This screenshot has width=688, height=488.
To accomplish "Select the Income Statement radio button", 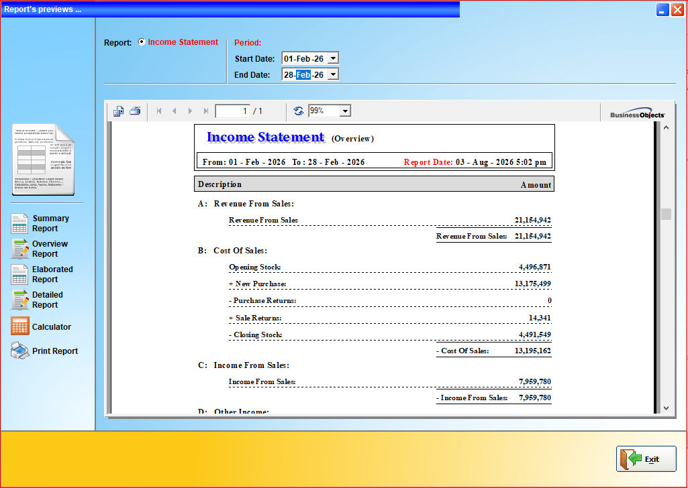I will click(x=142, y=42).
